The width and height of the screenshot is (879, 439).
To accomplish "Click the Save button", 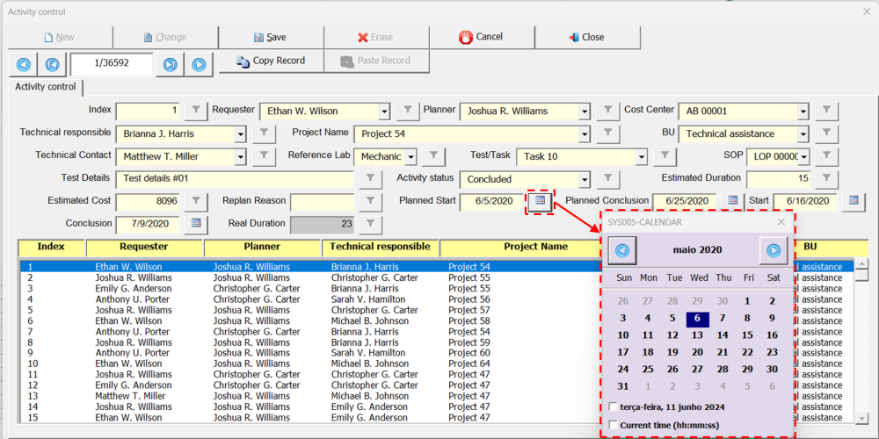I will 271,38.
